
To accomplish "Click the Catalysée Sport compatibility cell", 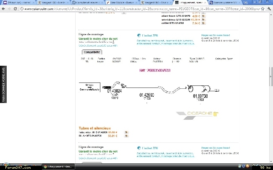I will pos(224,59).
